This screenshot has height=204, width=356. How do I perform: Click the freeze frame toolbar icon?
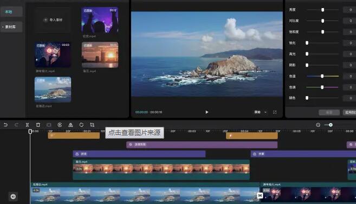pos(49,125)
